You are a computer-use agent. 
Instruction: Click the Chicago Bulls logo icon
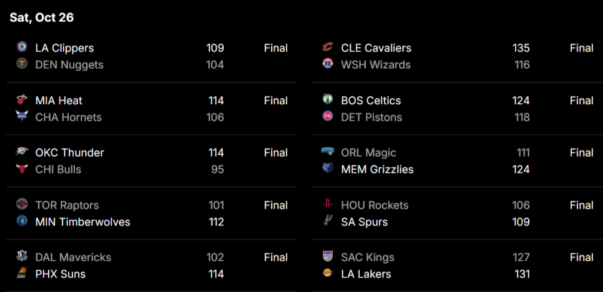point(22,170)
